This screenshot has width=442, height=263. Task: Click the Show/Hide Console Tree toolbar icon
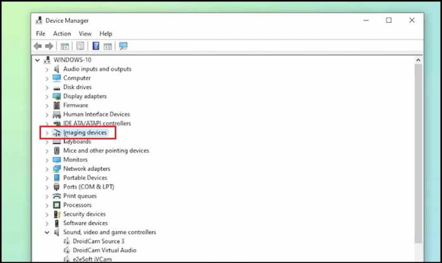pos(65,46)
